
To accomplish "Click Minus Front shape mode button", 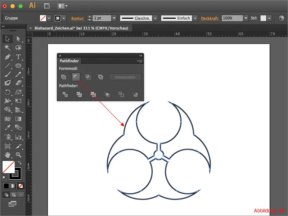I will [76, 77].
